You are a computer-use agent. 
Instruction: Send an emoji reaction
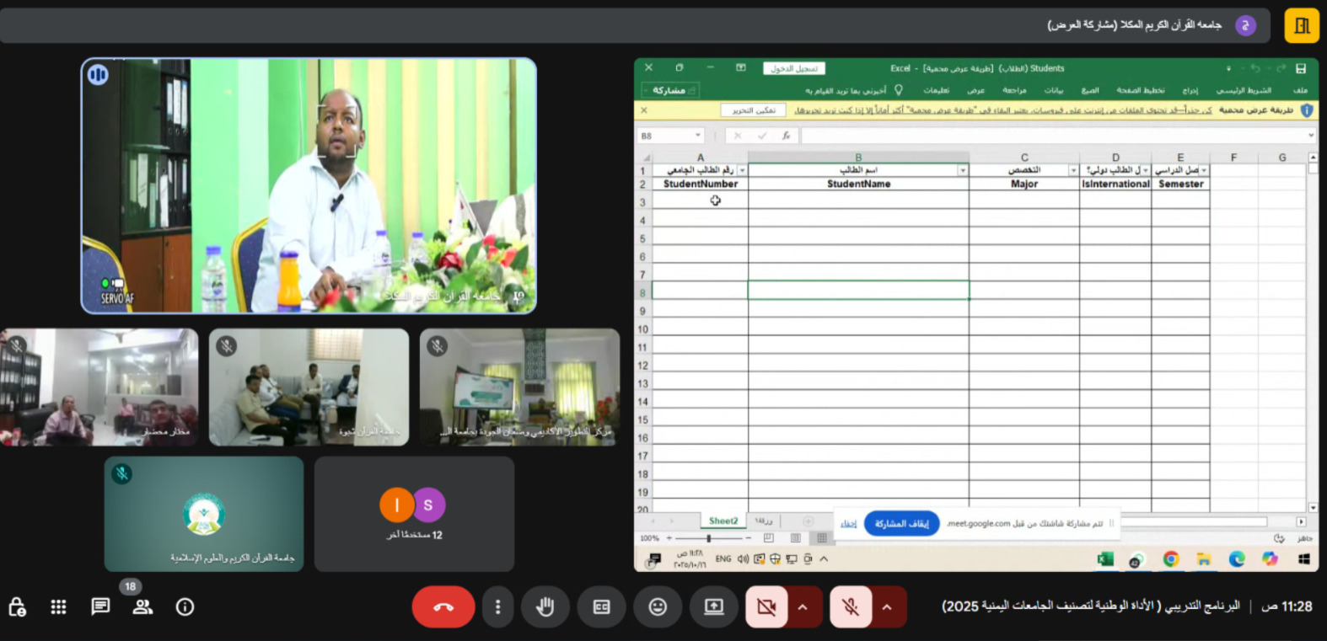click(x=658, y=607)
